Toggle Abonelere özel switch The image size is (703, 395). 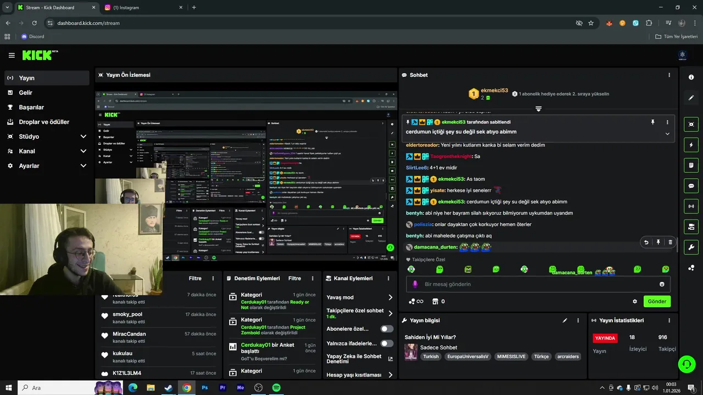click(387, 329)
